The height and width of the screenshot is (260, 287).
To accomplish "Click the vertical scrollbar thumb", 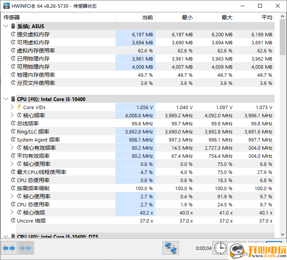I will [x=282, y=37].
